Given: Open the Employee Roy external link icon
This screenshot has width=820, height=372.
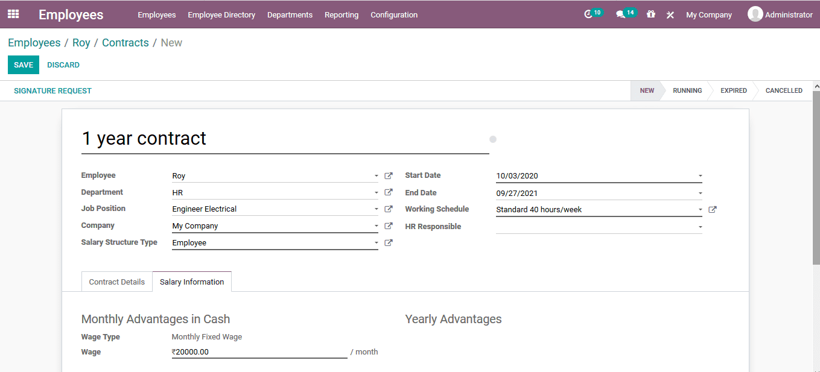Looking at the screenshot, I should (x=389, y=175).
